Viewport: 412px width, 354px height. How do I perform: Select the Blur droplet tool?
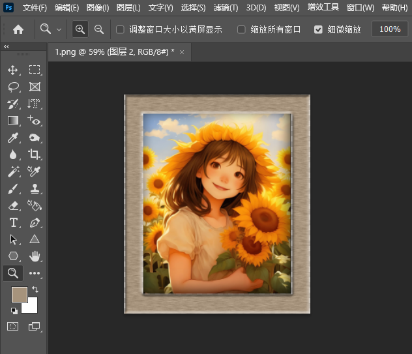(13, 155)
